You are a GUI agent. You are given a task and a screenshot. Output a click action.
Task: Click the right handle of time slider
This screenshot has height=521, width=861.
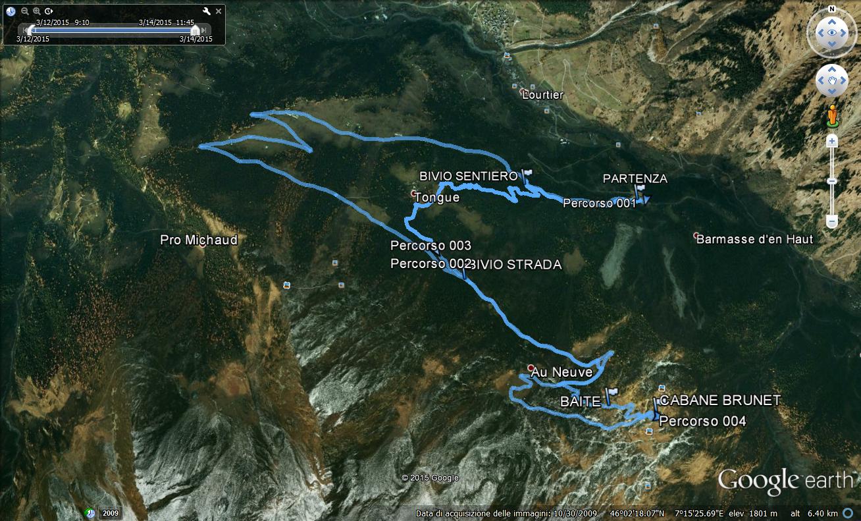coord(195,30)
